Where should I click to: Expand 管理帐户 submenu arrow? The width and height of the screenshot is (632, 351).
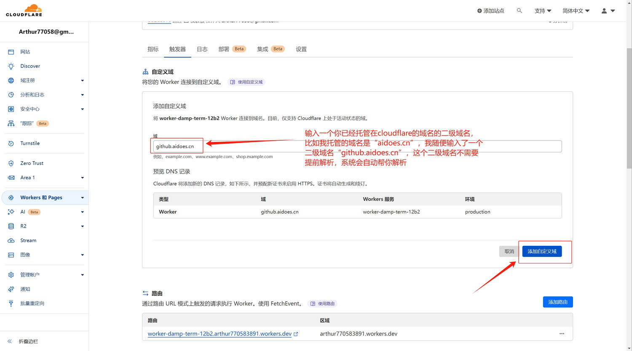[82, 275]
